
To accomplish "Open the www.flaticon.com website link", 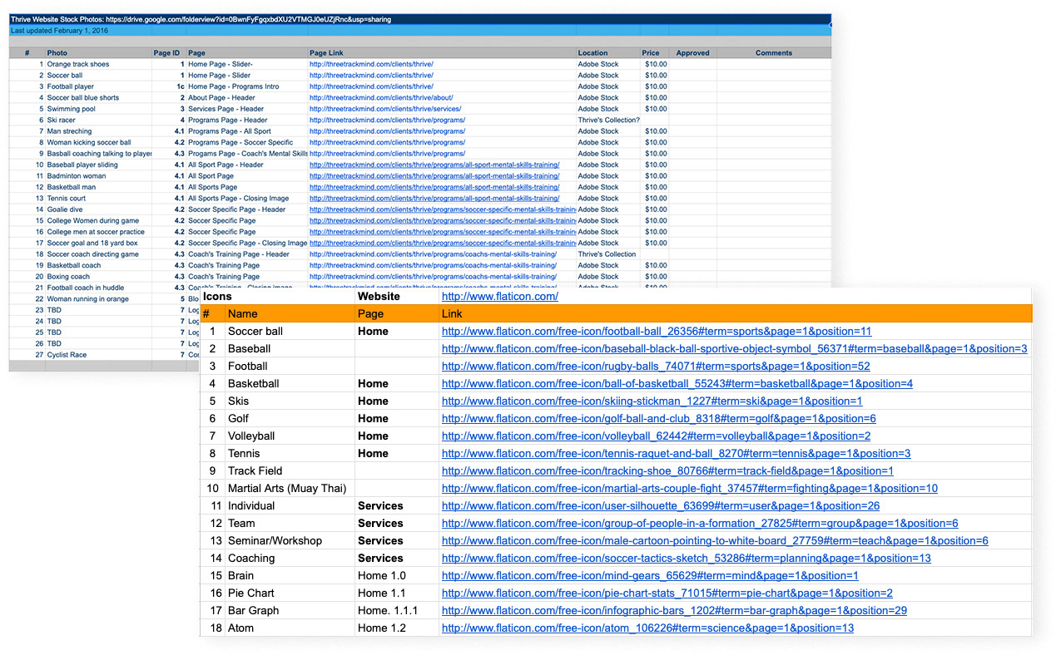I will [x=499, y=296].
